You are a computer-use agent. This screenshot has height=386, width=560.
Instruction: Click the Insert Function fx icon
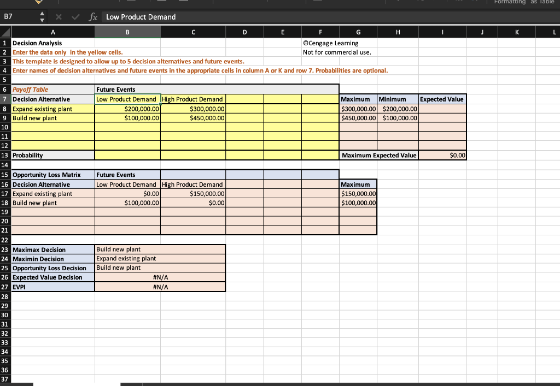click(x=92, y=17)
